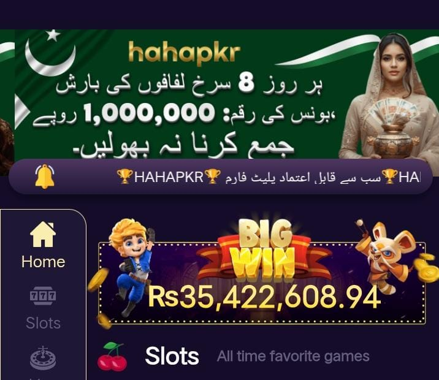The image size is (439, 380).
Task: Click the hahapkr golden logo
Action: pos(185,54)
